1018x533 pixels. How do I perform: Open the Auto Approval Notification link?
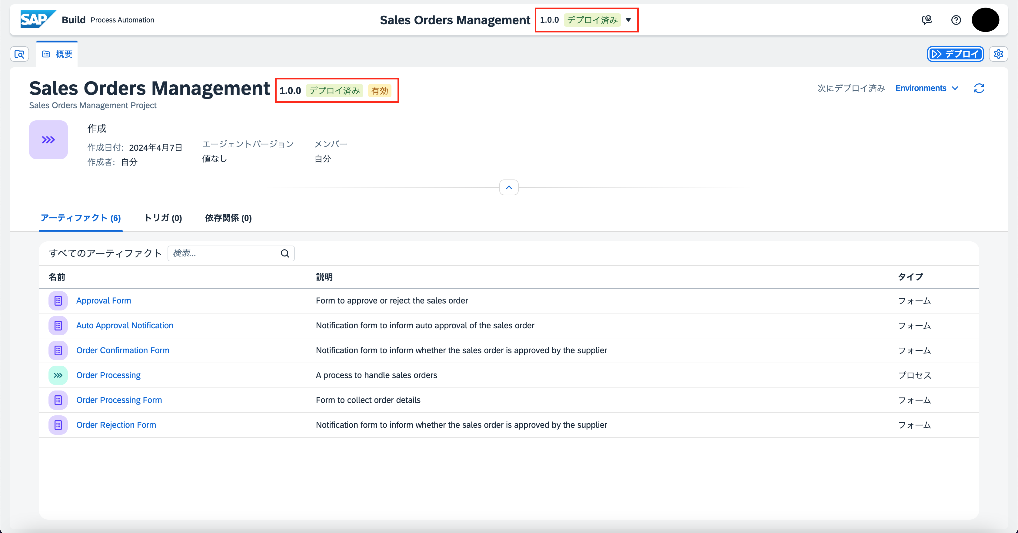tap(125, 325)
